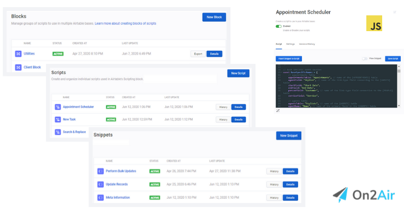Open the Learn more about creating blocks link
Viewport: 404px width, 214px height.
pos(126,23)
